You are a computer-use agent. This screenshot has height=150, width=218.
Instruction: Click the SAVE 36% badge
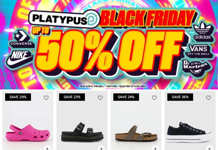click(x=180, y=97)
